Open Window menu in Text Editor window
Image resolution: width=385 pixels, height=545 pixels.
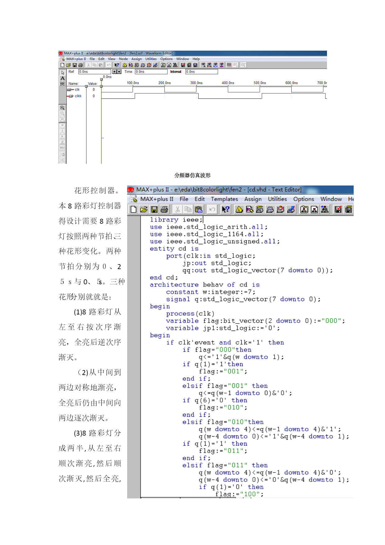[331, 199]
